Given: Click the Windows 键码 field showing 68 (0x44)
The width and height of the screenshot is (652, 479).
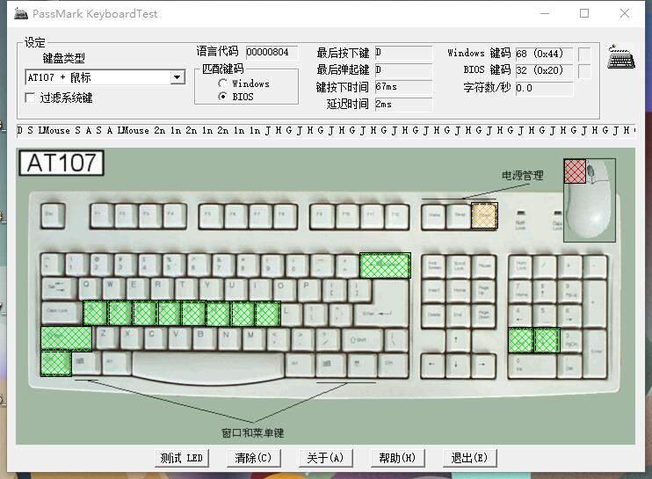Looking at the screenshot, I should pos(544,54).
